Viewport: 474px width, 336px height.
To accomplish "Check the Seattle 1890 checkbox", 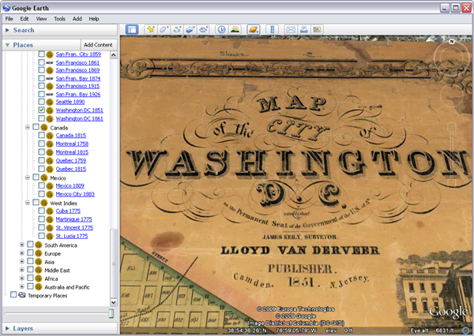I will [42, 102].
